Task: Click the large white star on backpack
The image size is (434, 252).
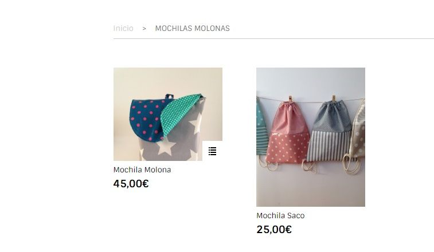Action: 166,146
